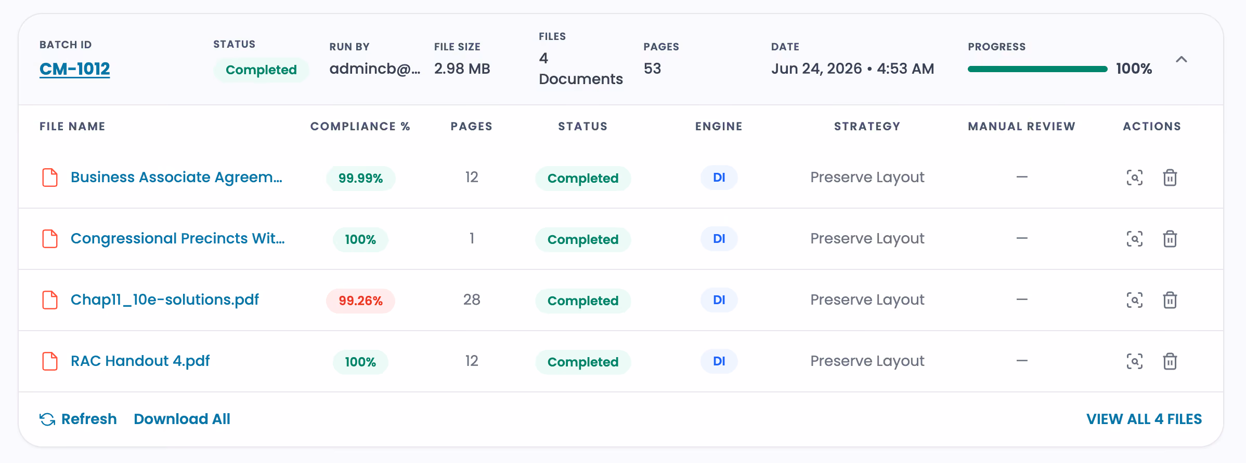Click the PDF icon beside RAC Handout 4.pdf
The width and height of the screenshot is (1246, 463).
50,361
